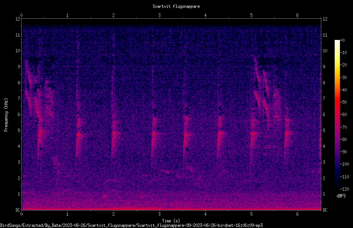Screen dimensions: 353x228
Task: Click '0' on the bottom time axis
Action: (21, 214)
